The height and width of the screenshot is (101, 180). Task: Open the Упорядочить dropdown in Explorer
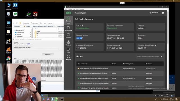(17, 26)
